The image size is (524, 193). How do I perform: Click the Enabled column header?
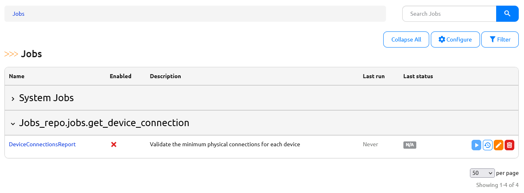point(121,76)
